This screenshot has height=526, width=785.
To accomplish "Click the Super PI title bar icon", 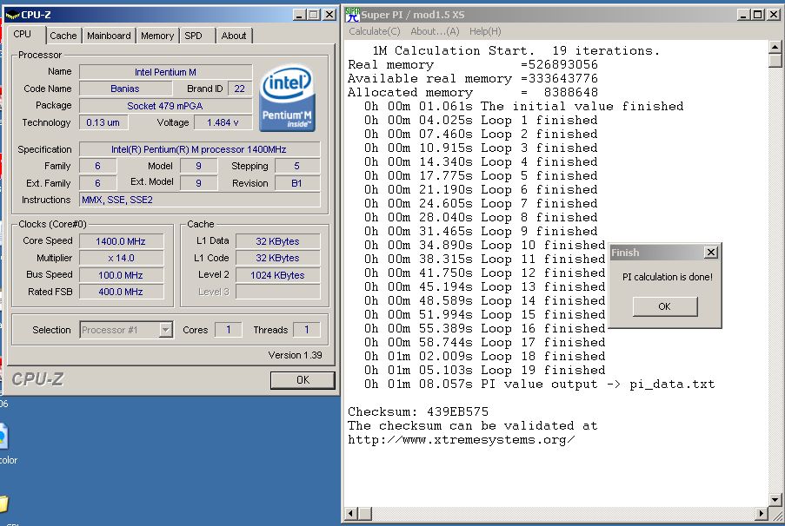I will 352,15.
